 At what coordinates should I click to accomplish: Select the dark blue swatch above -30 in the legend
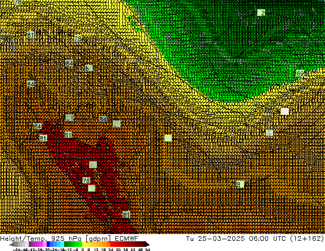click(x=48, y=244)
